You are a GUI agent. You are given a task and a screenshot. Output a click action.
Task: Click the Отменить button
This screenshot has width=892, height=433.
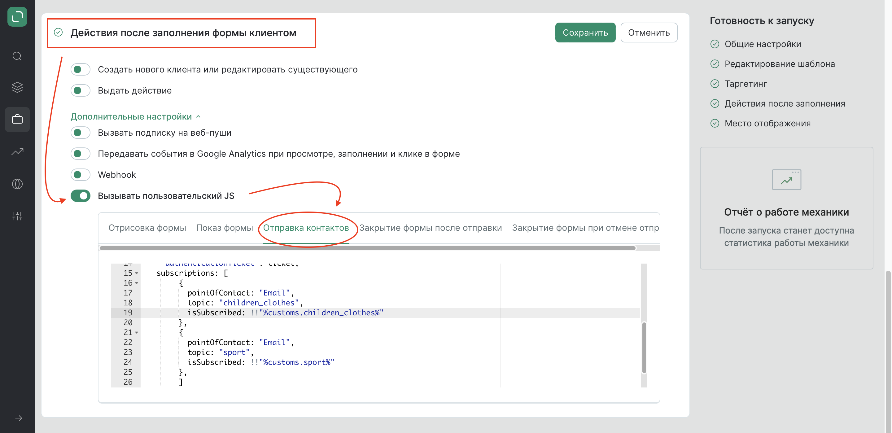point(649,33)
